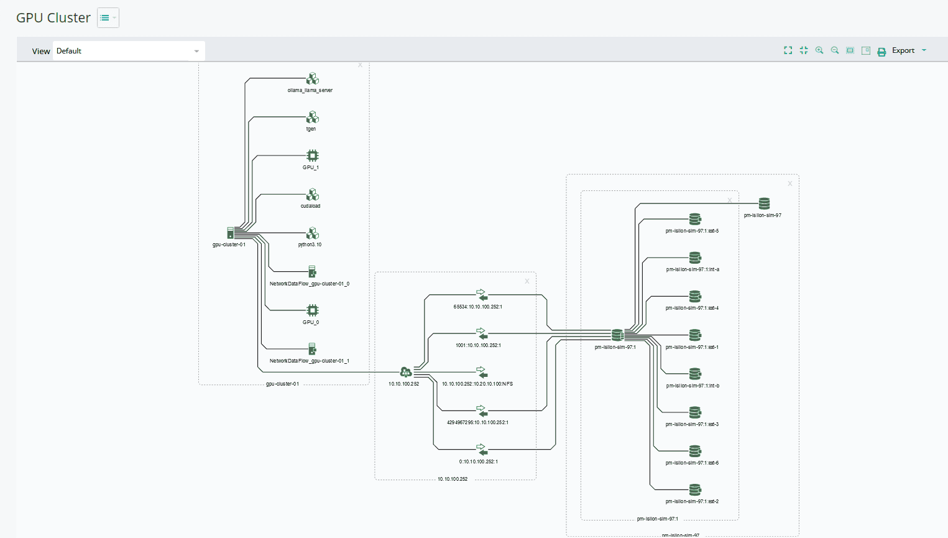Image resolution: width=948 pixels, height=538 pixels.
Task: Select the pm-isilon-sim-97:1:ext-3 storage icon
Action: tap(695, 412)
